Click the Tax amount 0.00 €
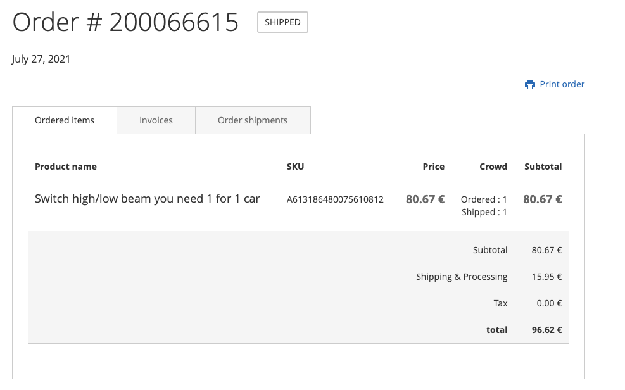Screen dimensions: 625x390 [x=548, y=303]
